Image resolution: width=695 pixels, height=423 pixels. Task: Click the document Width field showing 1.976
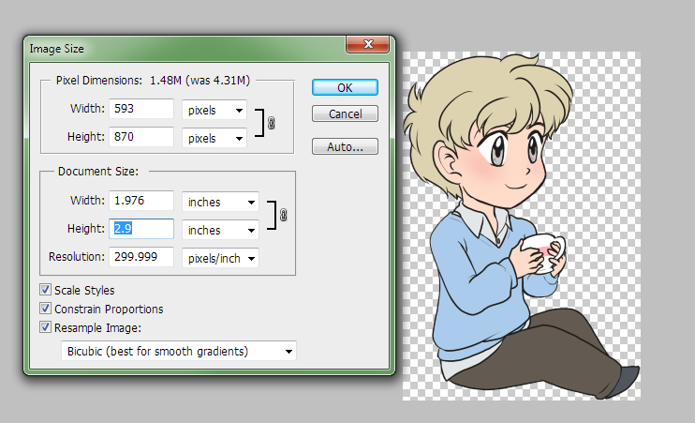[x=141, y=201]
